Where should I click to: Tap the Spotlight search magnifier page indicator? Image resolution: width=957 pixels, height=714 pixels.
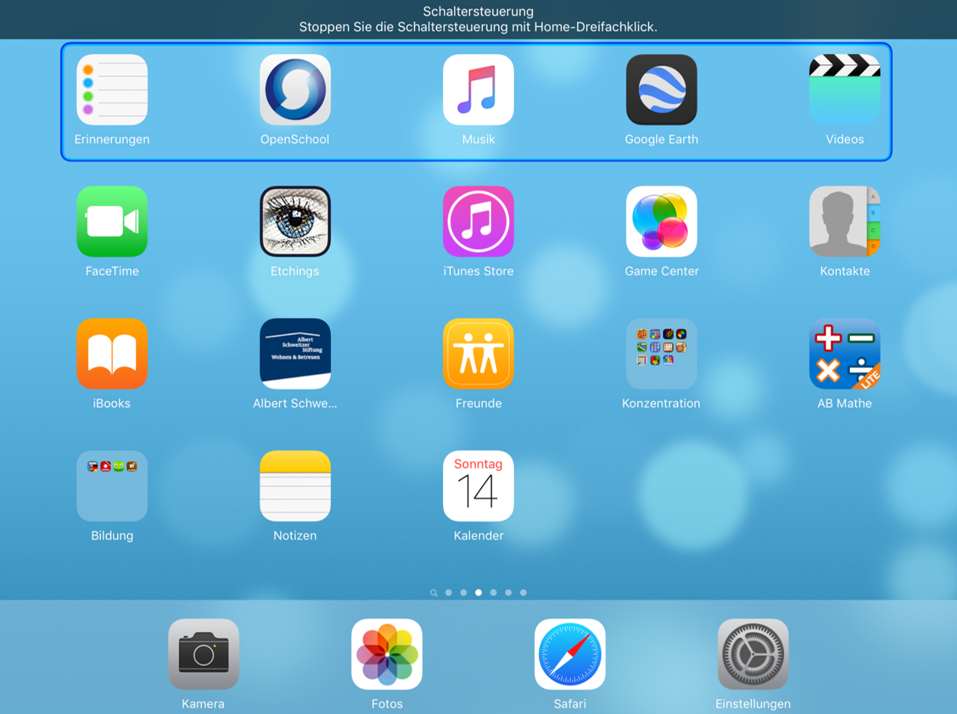click(x=434, y=593)
